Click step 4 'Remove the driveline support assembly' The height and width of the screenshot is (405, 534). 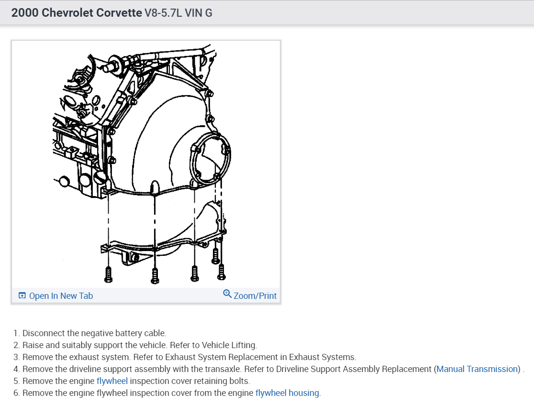click(131, 369)
